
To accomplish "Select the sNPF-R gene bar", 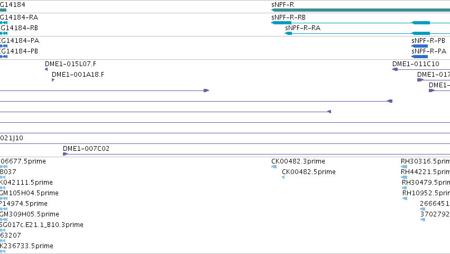I will pos(361,10).
